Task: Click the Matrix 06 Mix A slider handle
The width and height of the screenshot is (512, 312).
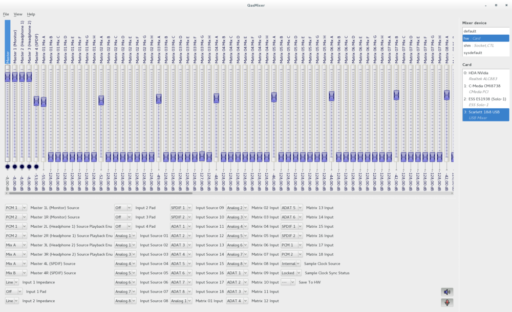Action: (x=331, y=96)
